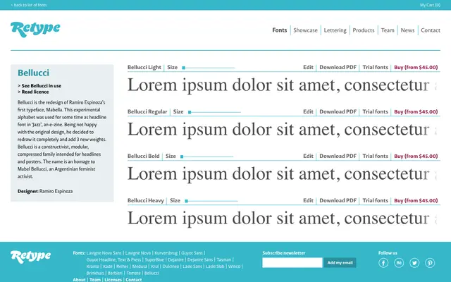Open Tomate footer link
This screenshot has height=282, width=451.
133,273
